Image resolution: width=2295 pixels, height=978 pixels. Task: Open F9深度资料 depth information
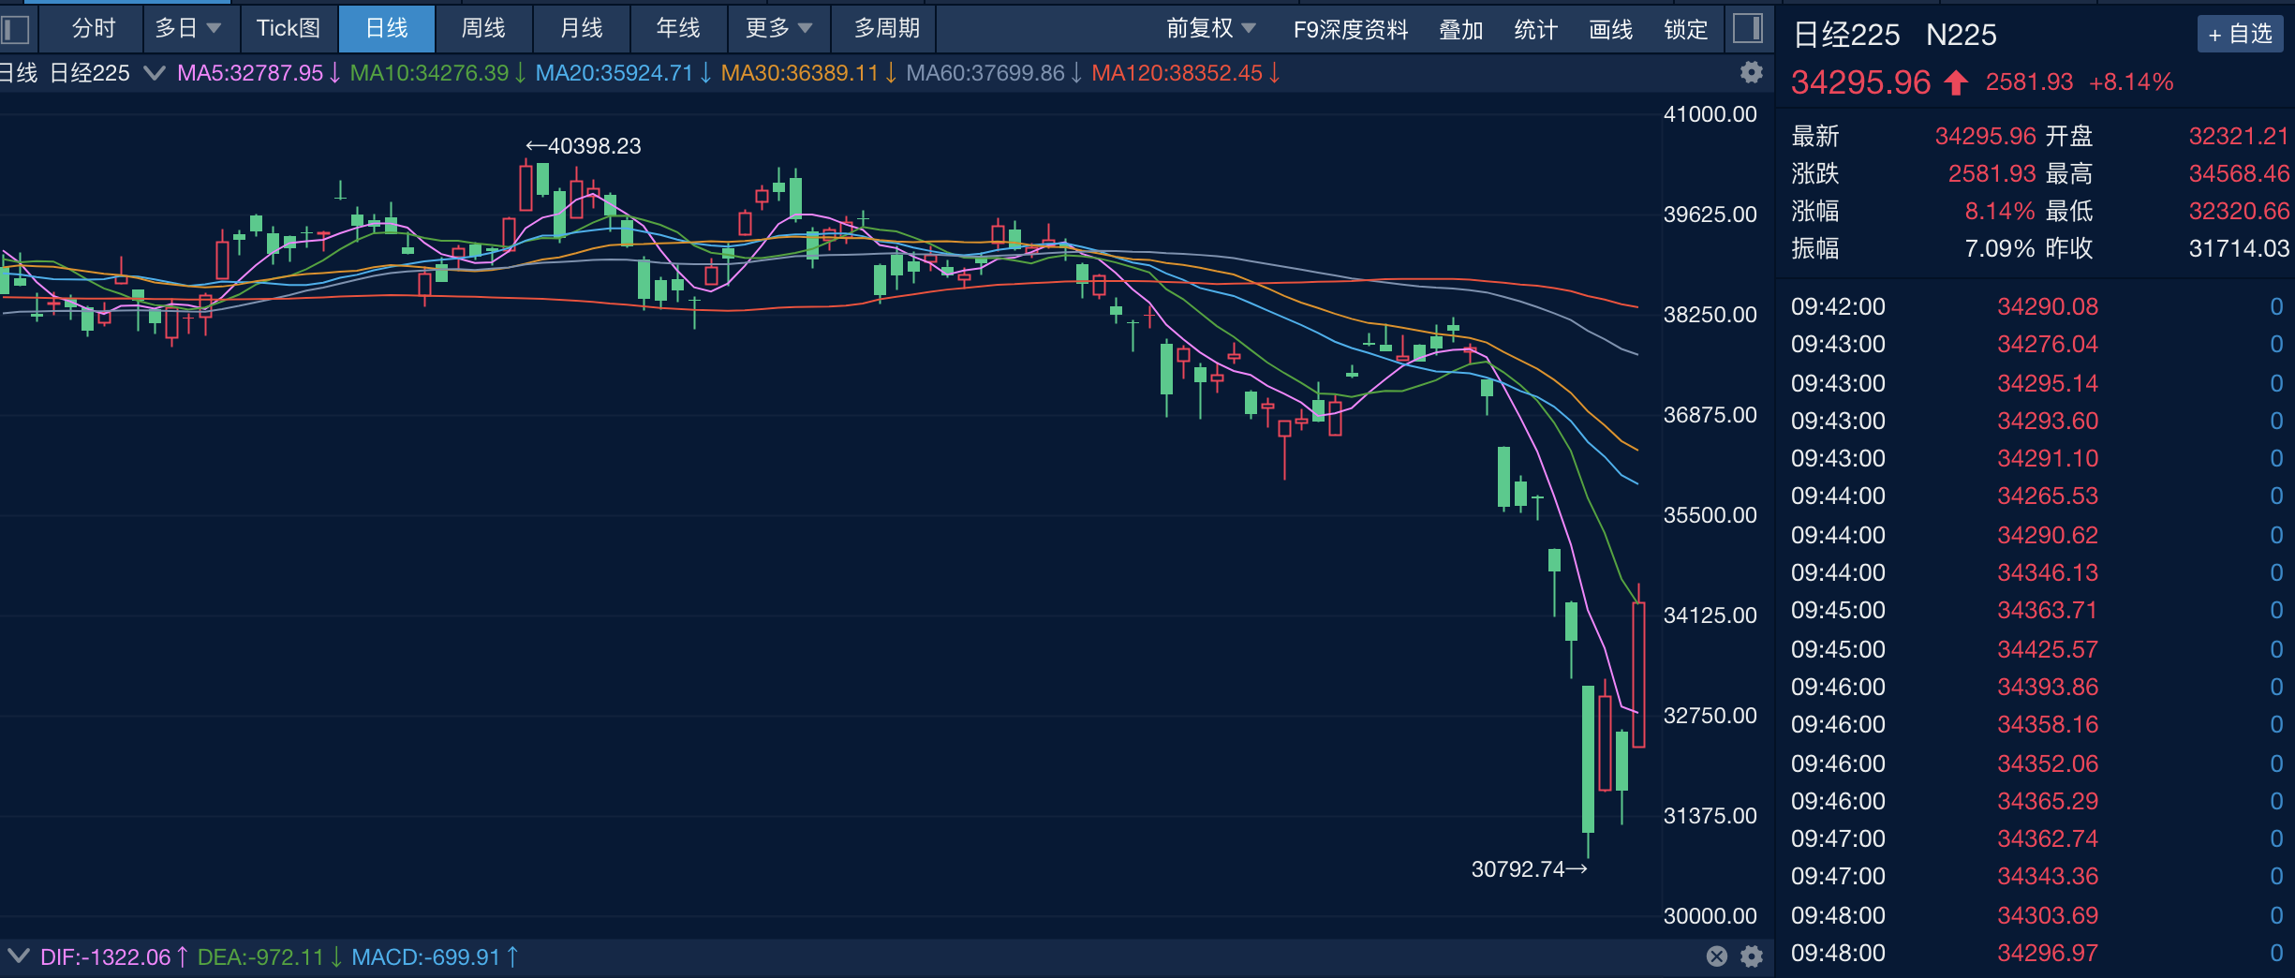pyautogui.click(x=1352, y=29)
